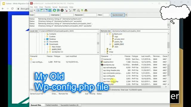This screenshot has width=191, height=107.
Task: Expand the wordpress-5.3 folder node
Action: (x=47, y=52)
